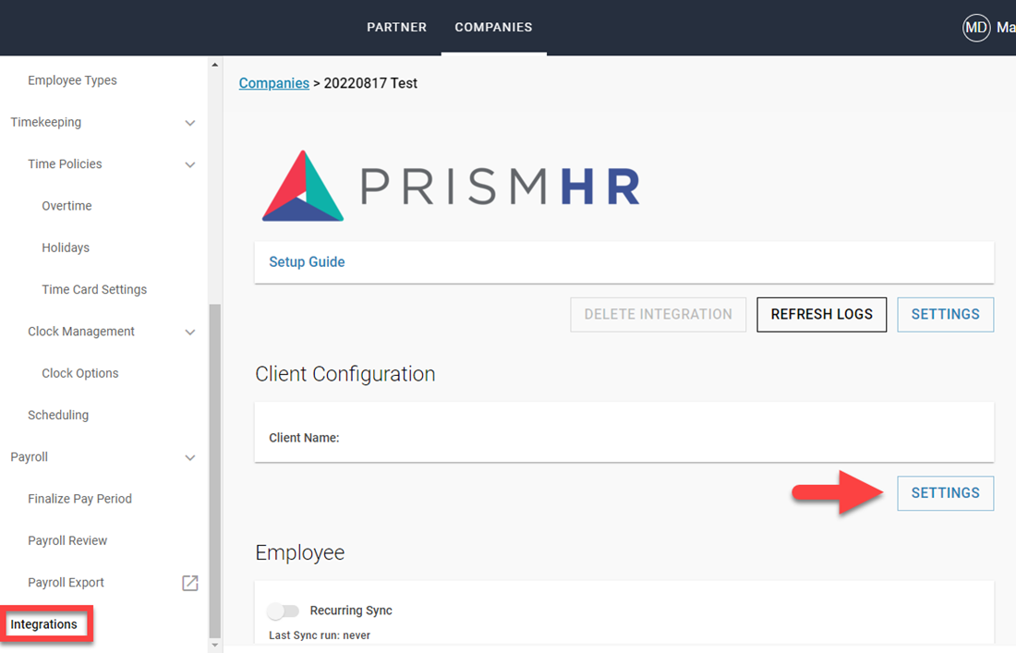Enable Recurring Sync under Employee
Image resolution: width=1016 pixels, height=653 pixels.
point(284,611)
